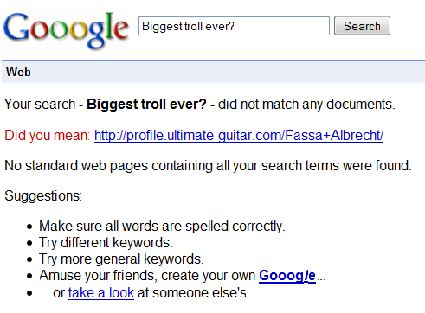Click the bold 'Biggest troll ever?' query text
The width and height of the screenshot is (425, 313).
146,104
